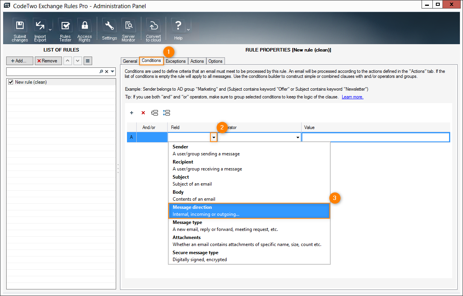Image resolution: width=463 pixels, height=296 pixels.
Task: Move rule down with arrow button
Action: pyautogui.click(x=78, y=61)
